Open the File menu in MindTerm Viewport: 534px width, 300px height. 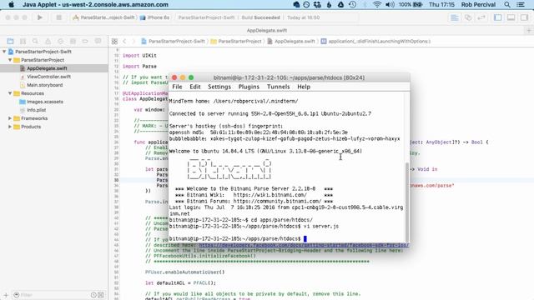point(177,87)
